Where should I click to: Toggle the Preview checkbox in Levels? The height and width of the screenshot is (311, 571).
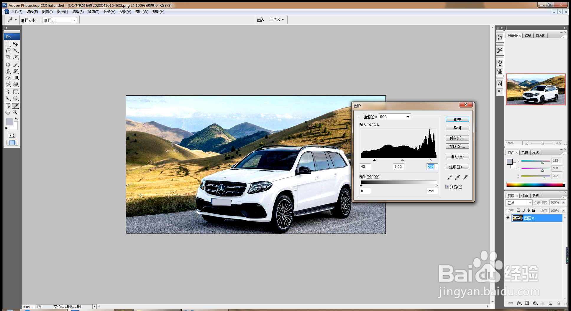point(447,187)
